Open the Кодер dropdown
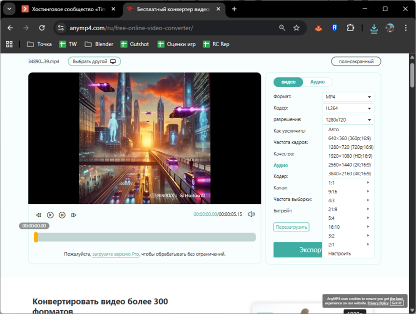 [x=347, y=108]
